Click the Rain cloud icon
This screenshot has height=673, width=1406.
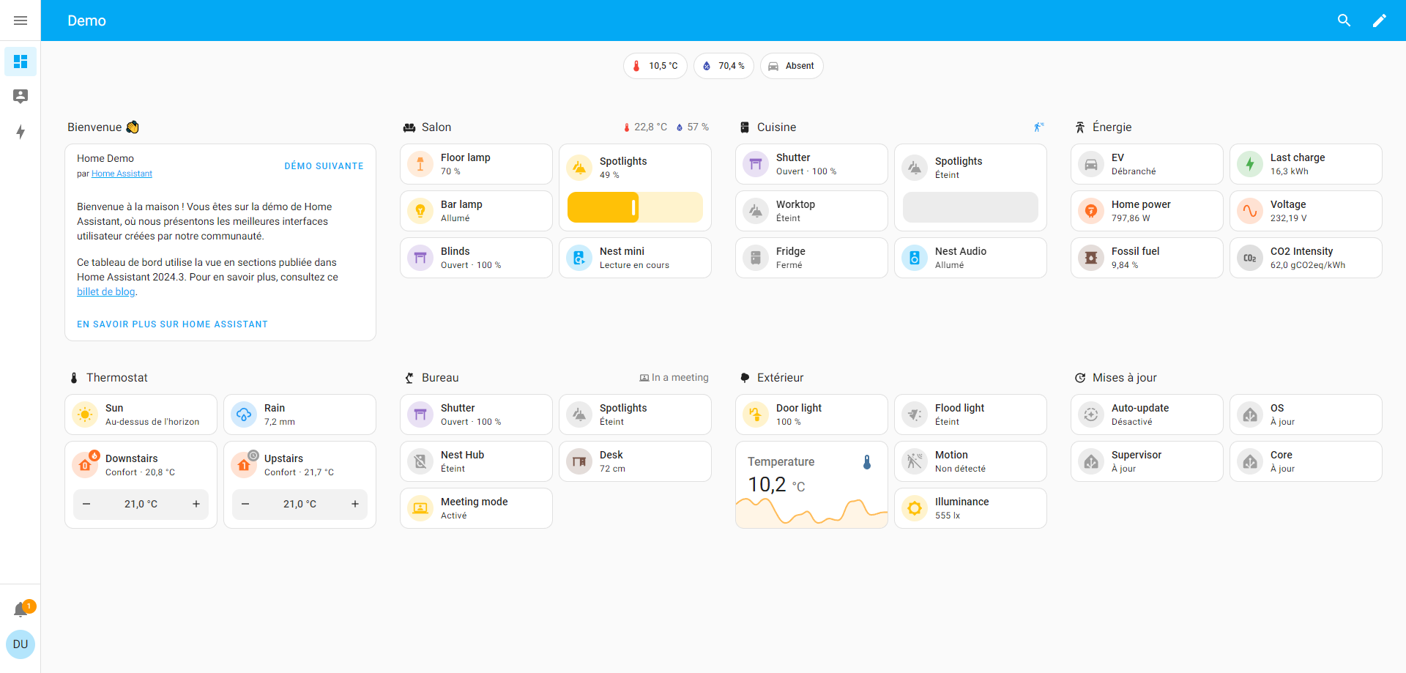coord(244,414)
